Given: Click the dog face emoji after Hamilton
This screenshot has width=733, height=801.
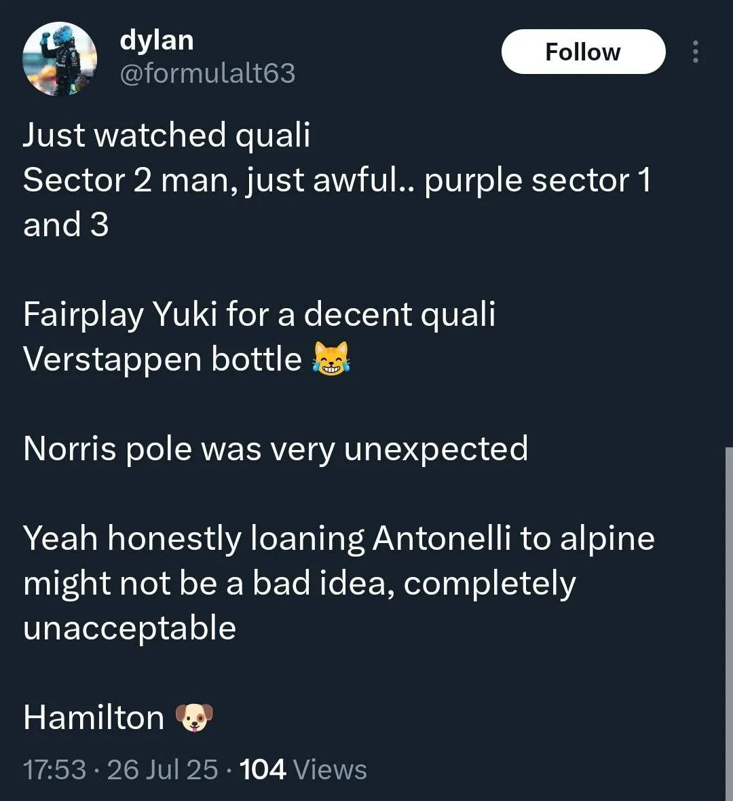Looking at the screenshot, I should [x=194, y=718].
